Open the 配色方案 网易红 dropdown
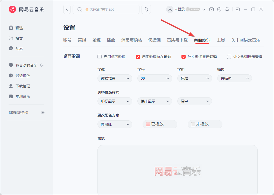 click(115, 124)
